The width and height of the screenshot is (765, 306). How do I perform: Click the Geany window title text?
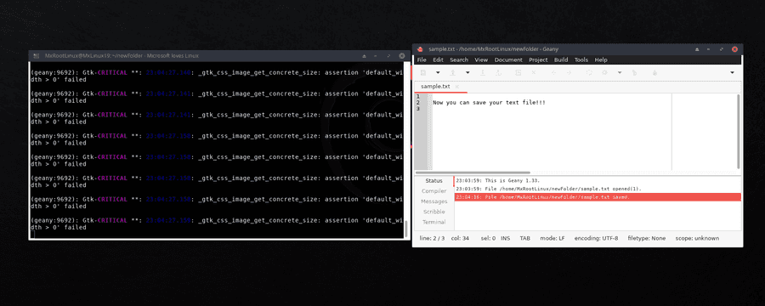[493, 48]
